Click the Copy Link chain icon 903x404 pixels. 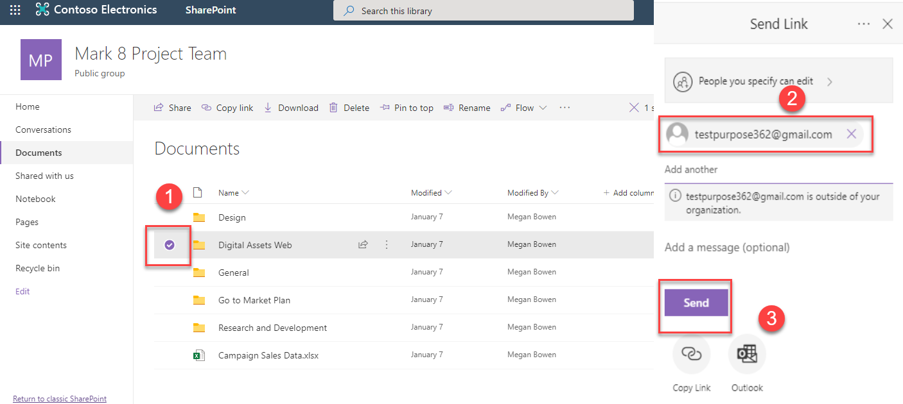click(x=691, y=354)
